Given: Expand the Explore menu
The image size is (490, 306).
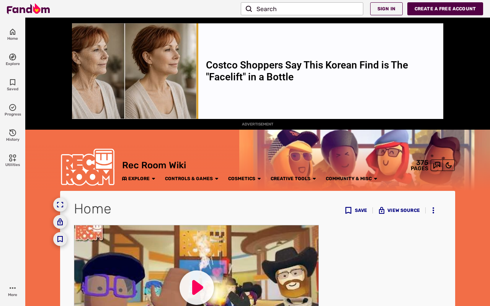Looking at the screenshot, I should pyautogui.click(x=139, y=179).
